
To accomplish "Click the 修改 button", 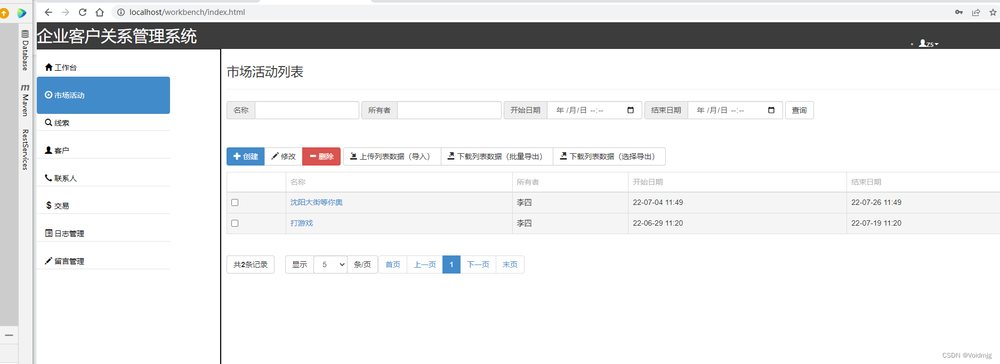I will (x=284, y=156).
